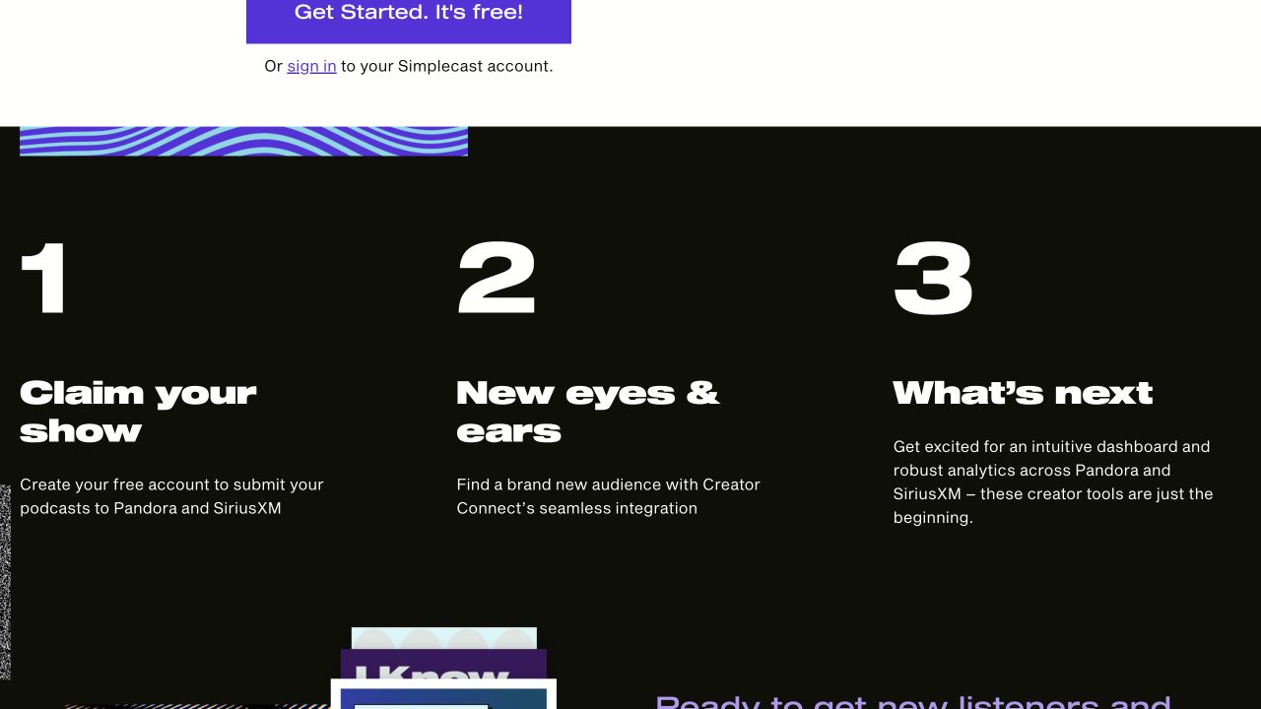Select the 'New eyes & ears' heading

tap(587, 412)
